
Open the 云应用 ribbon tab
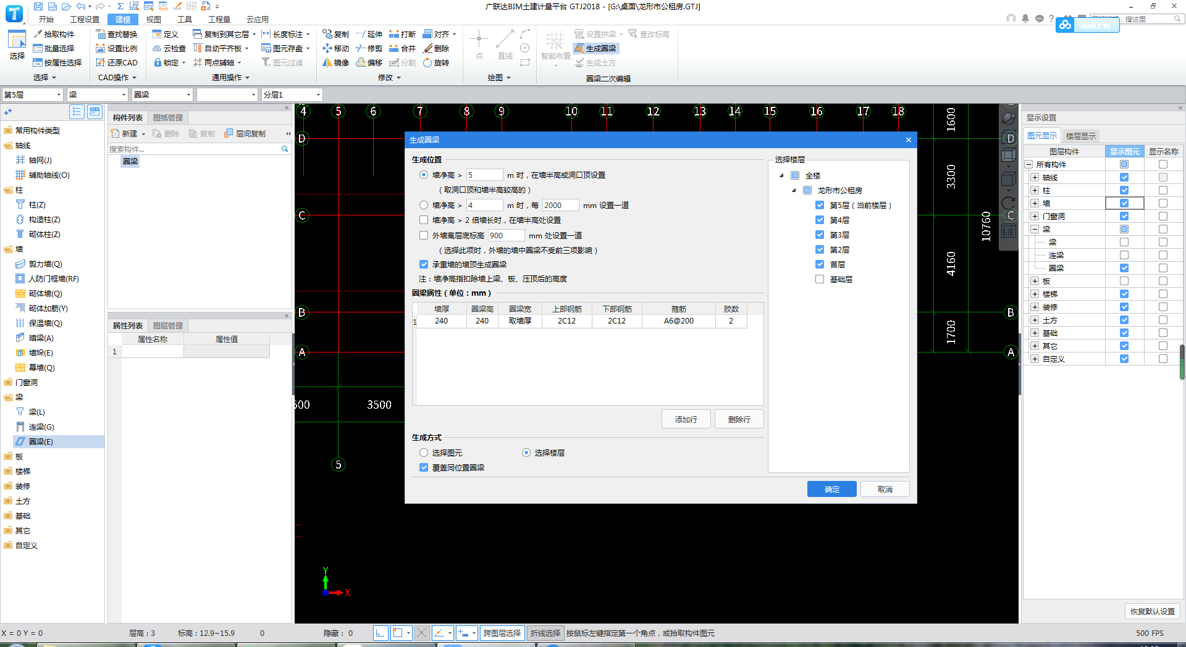click(258, 19)
